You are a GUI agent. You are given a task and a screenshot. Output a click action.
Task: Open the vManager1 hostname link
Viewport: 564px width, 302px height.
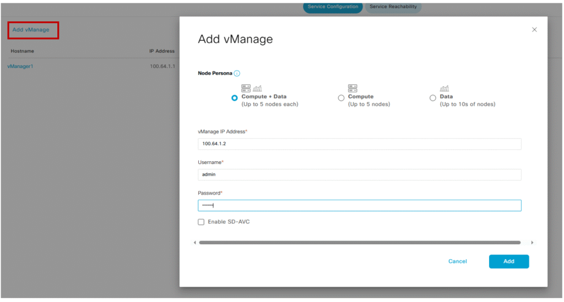20,66
